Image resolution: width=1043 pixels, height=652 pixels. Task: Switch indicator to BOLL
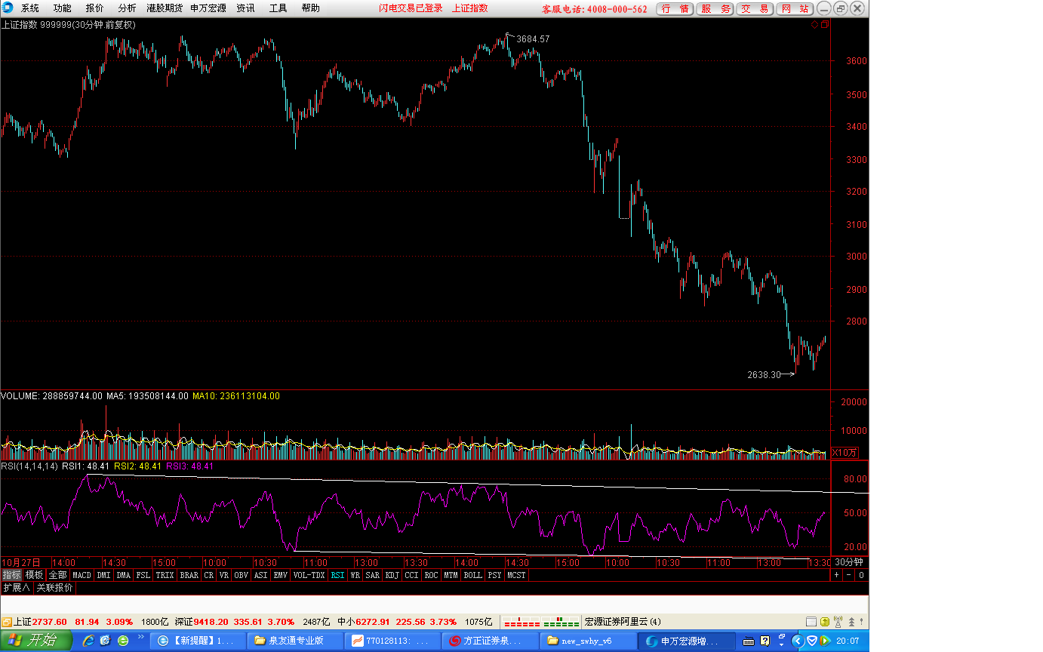point(473,575)
